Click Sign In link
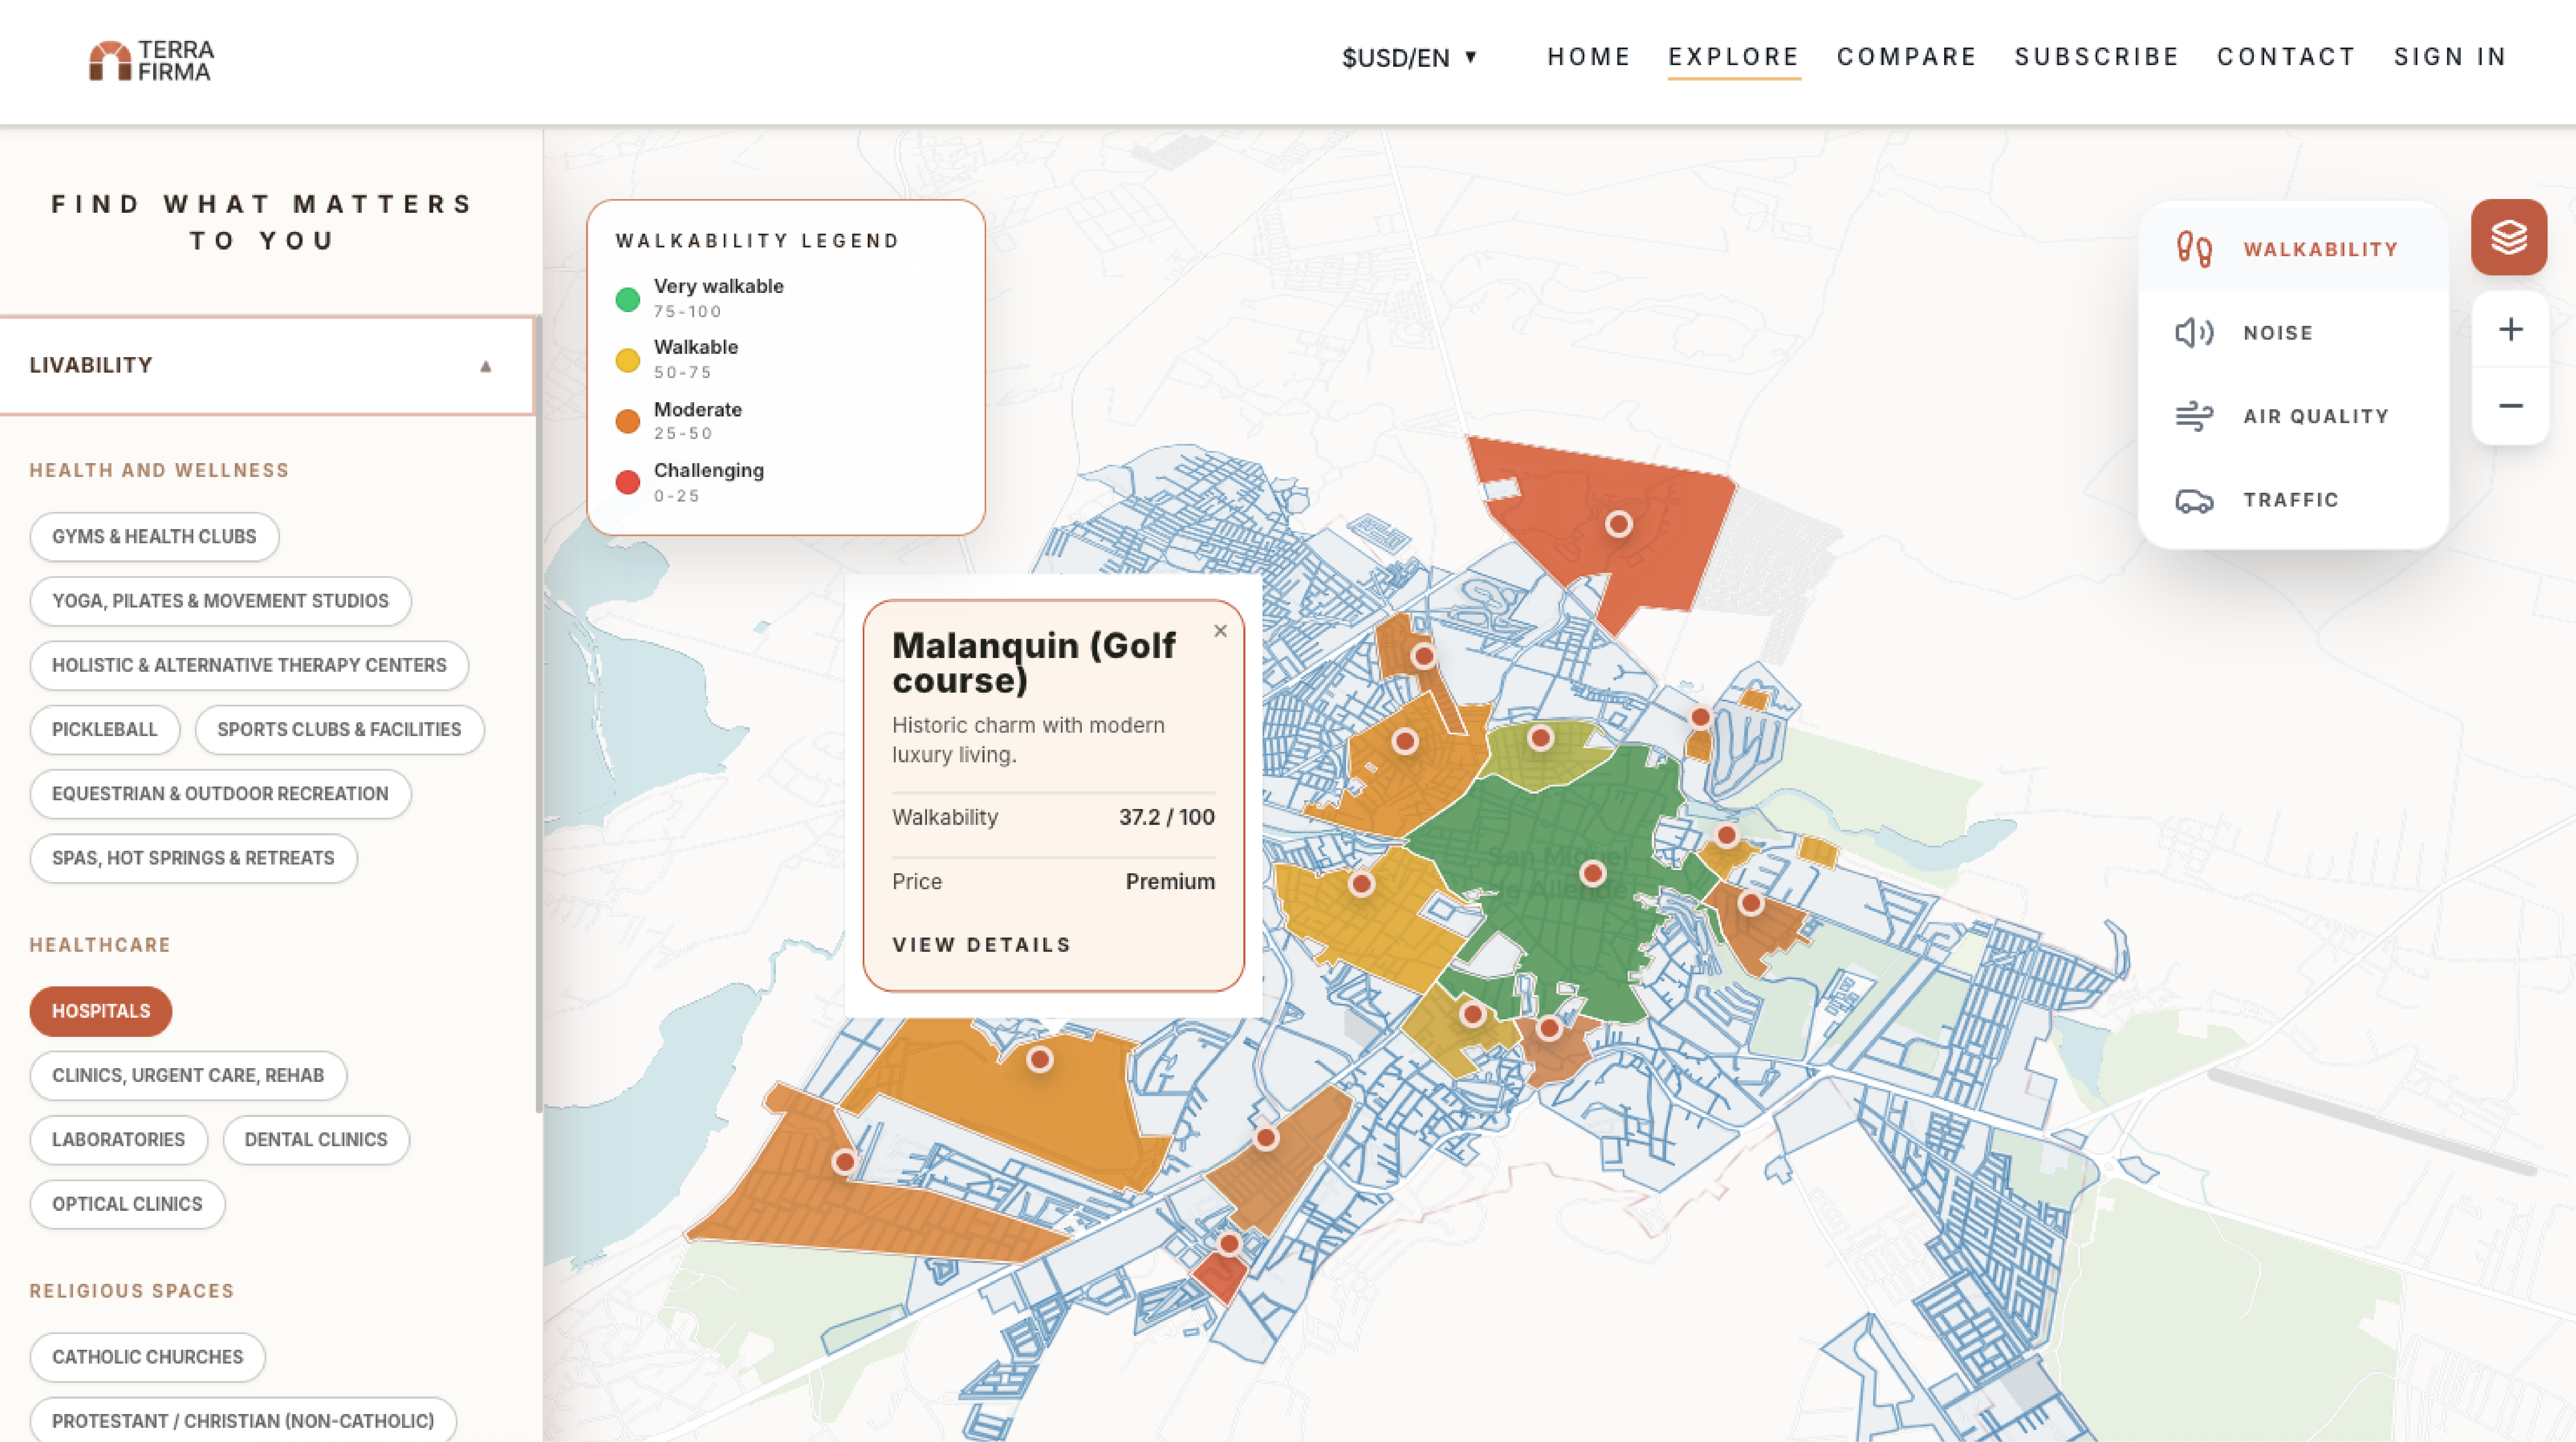 pyautogui.click(x=2449, y=57)
